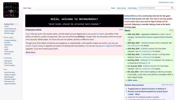Open the NetHack 3.7.0 link

(x=144, y=63)
